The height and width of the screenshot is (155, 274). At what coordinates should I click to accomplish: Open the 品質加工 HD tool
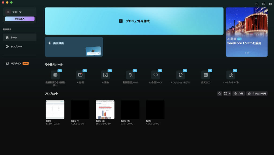(205, 75)
